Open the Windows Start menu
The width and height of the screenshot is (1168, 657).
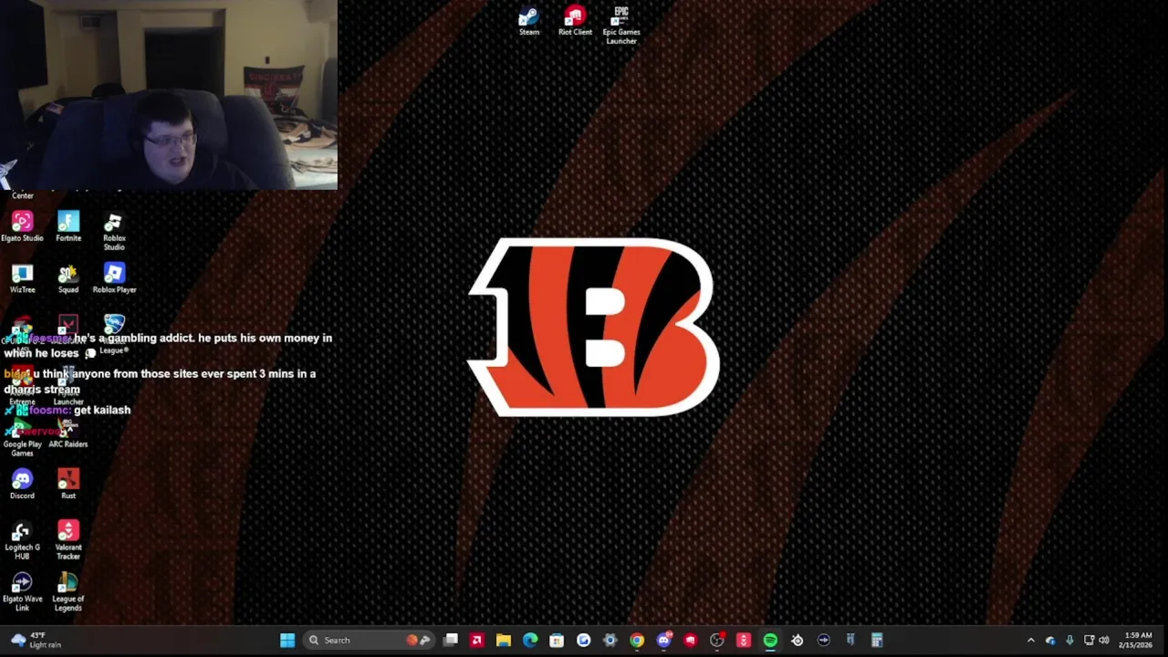(287, 641)
